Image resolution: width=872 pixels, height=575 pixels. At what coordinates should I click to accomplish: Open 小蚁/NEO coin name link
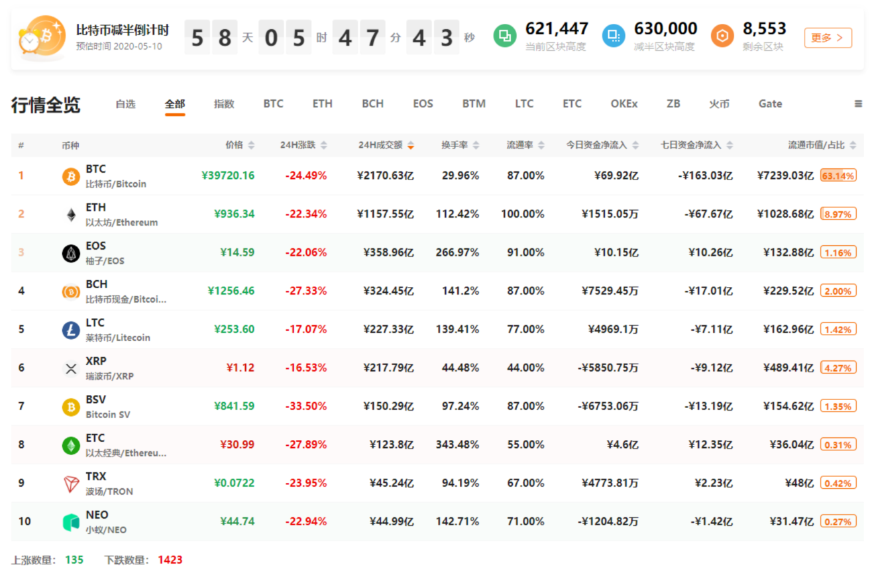click(x=106, y=530)
